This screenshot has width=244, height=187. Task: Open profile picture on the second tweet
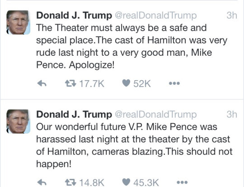tap(19, 121)
